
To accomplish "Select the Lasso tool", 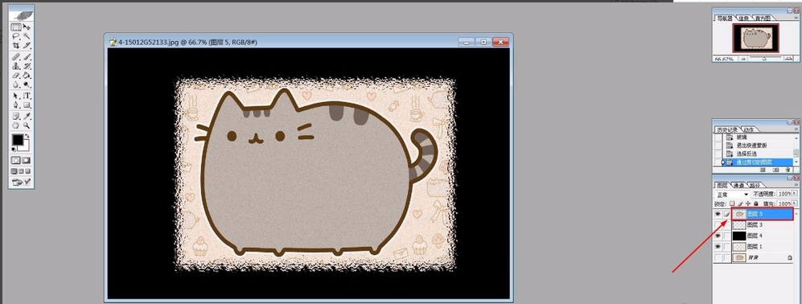I will (x=16, y=36).
